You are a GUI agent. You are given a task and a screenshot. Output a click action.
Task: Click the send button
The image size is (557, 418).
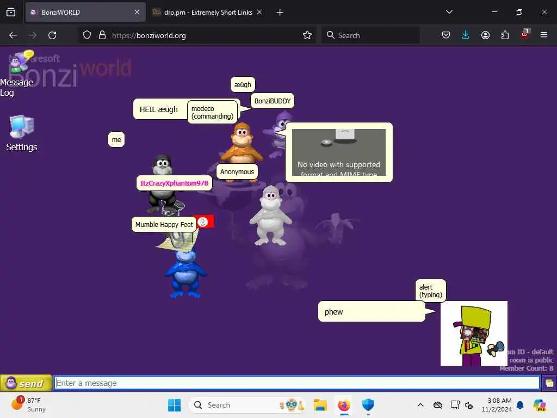click(26, 383)
